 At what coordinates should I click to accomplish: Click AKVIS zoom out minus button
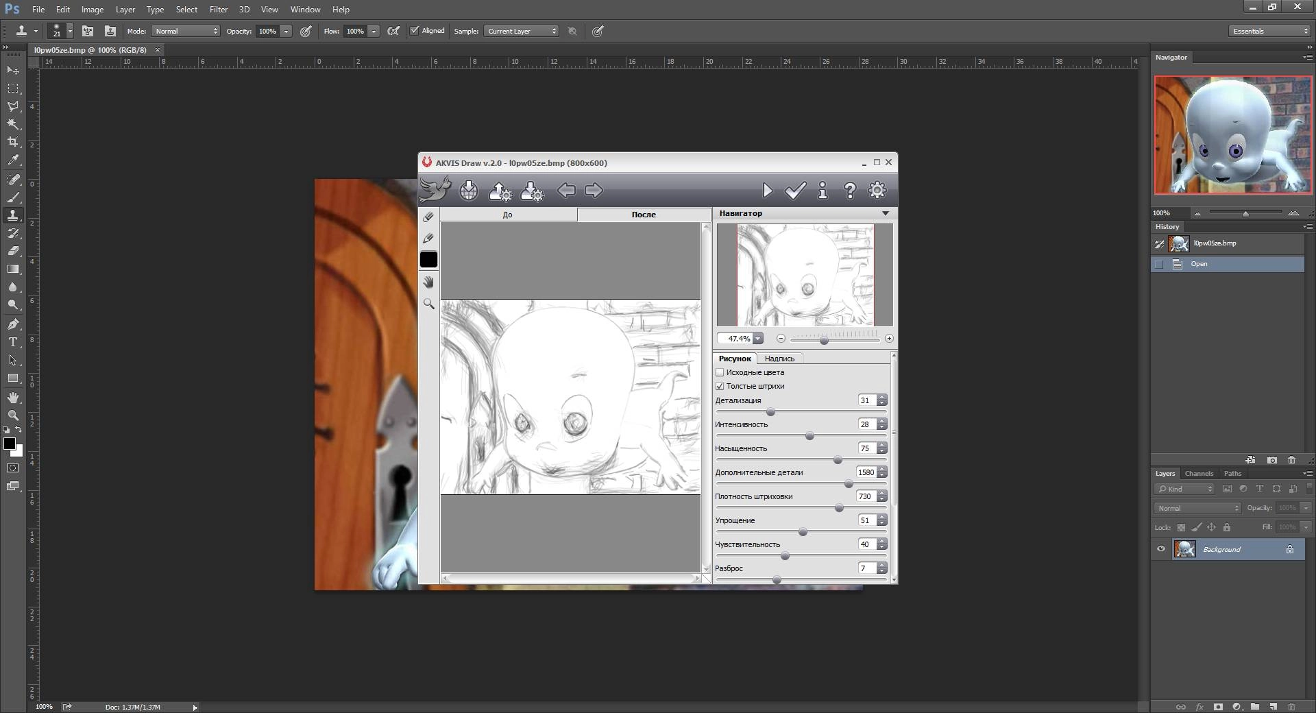point(781,338)
